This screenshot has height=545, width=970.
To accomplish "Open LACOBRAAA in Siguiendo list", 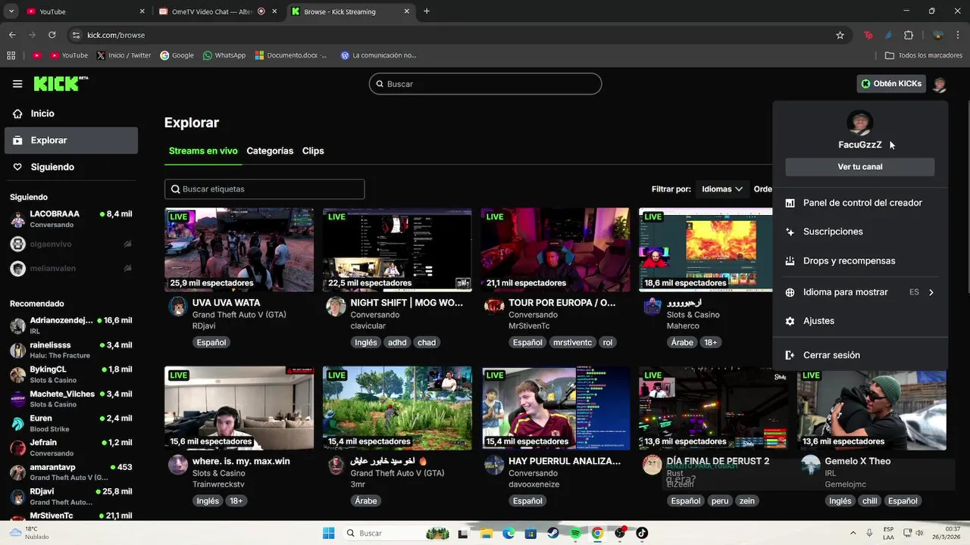I will [71, 220].
